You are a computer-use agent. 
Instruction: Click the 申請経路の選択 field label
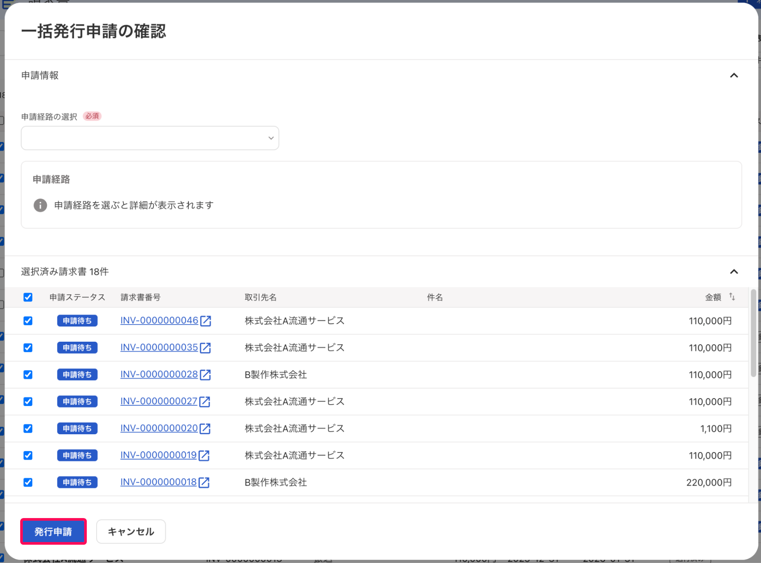tap(49, 117)
